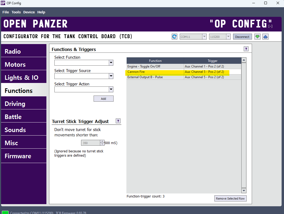This screenshot has width=284, height=214.
Task: Click the green connection status indicator
Action: coord(5,213)
